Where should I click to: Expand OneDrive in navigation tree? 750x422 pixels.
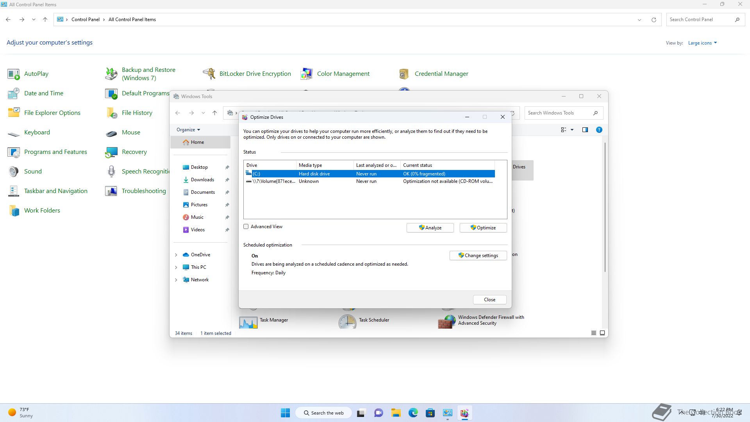[176, 255]
